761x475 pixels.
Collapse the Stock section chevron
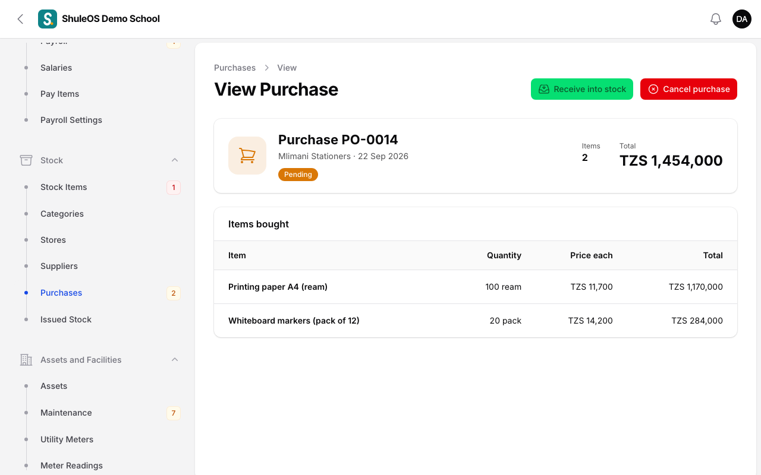[x=175, y=160]
